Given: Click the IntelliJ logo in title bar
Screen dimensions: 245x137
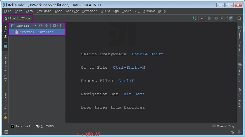Looking at the screenshot, I should pos(5,5).
